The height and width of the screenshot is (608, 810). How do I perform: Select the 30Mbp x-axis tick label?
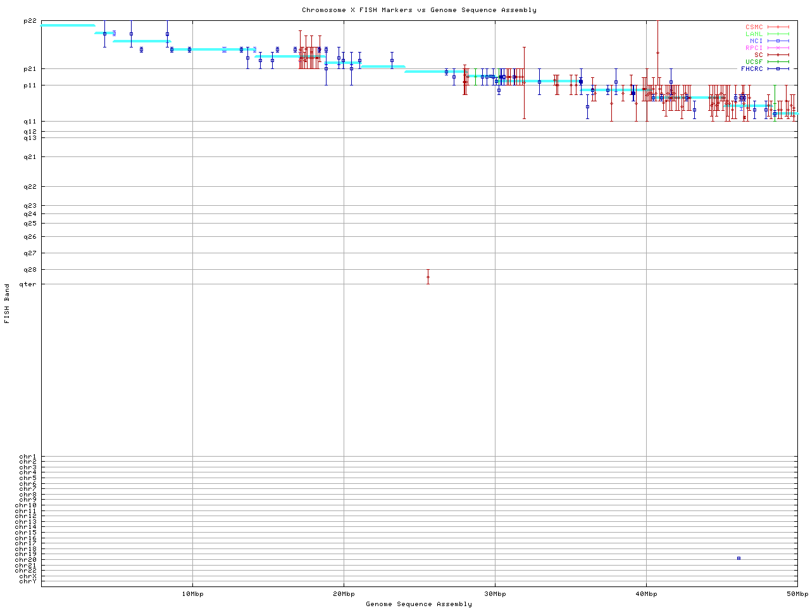(x=495, y=594)
